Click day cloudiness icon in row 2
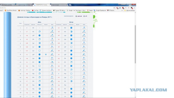The height and width of the screenshot is (98, 174). pos(39,32)
